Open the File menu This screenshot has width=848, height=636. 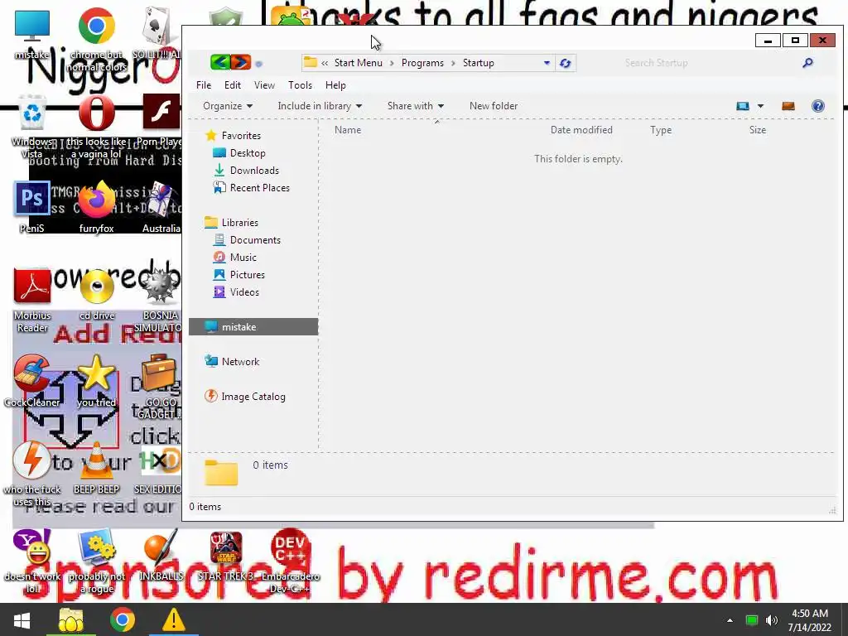(x=204, y=85)
